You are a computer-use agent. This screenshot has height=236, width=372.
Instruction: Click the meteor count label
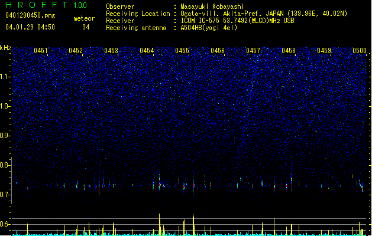pyautogui.click(x=84, y=18)
